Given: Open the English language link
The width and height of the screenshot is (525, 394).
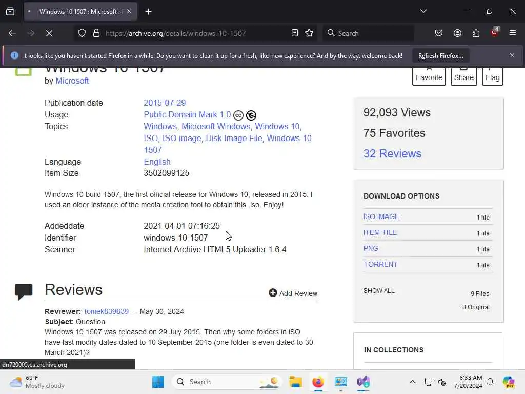Looking at the screenshot, I should (157, 162).
